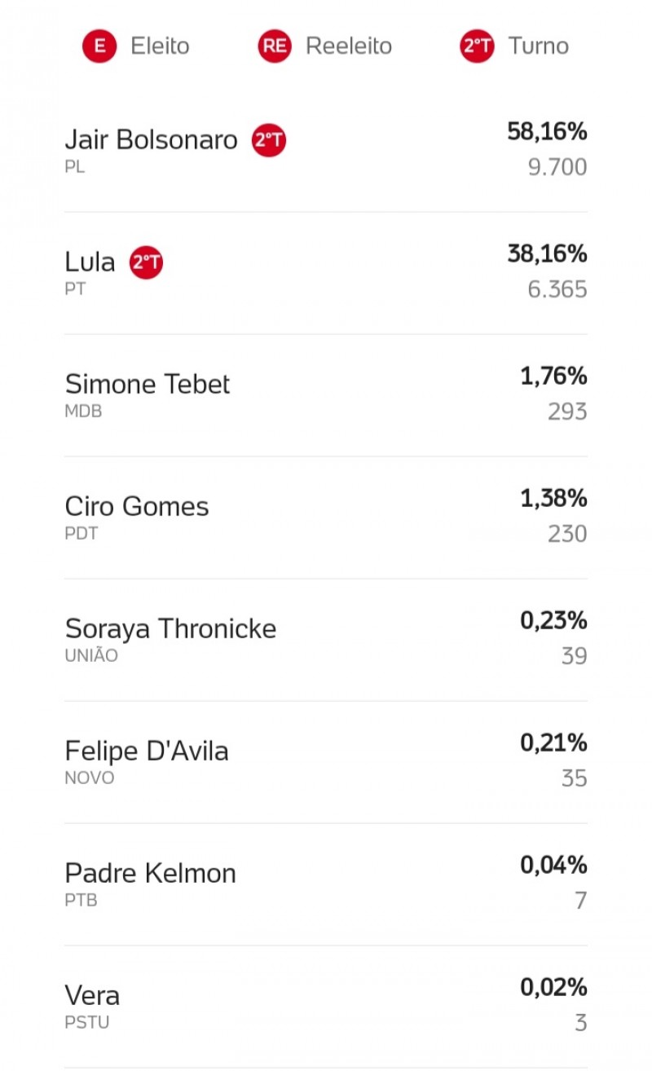This screenshot has height=1071, width=652.
Task: Click the 'Eleito' legend label
Action: pyautogui.click(x=160, y=46)
